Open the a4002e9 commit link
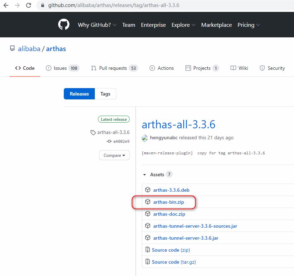This screenshot has width=294, height=276. point(121,141)
